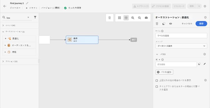The image size is (210, 108).
Task: Select the 条件 node on canvas
Action: [82, 40]
